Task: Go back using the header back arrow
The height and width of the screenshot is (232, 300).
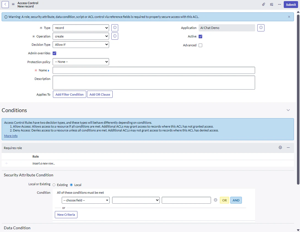Action: click(5, 4)
